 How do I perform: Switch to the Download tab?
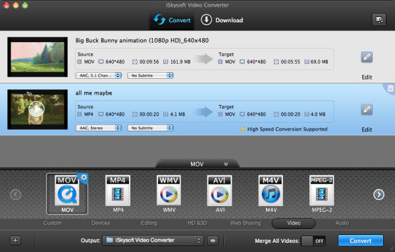[x=222, y=20]
